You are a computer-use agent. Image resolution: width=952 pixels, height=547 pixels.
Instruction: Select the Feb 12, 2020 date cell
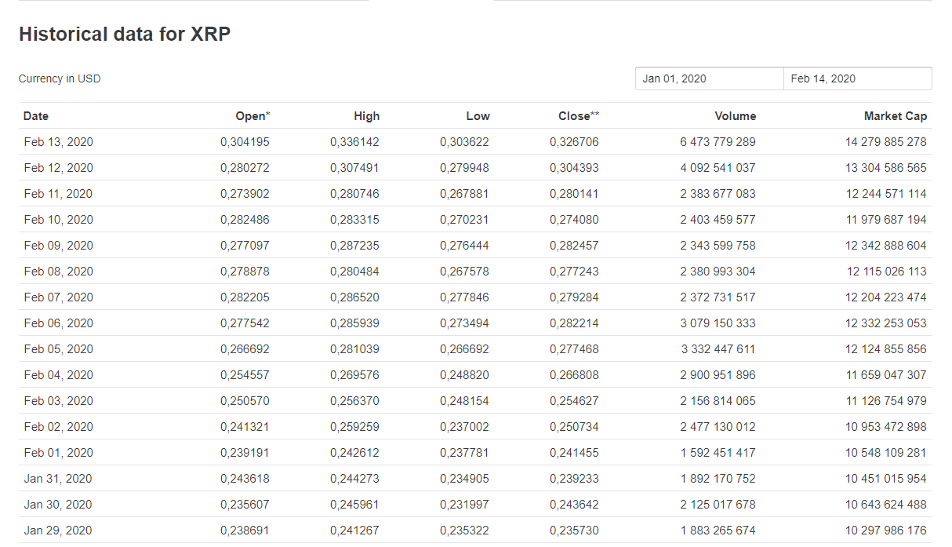coord(58,168)
